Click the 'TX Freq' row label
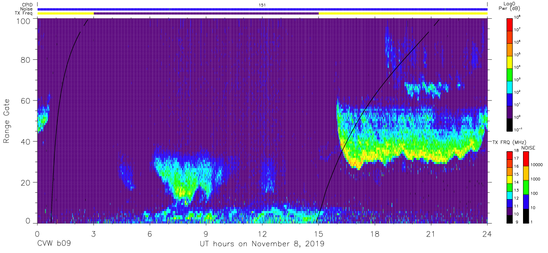The height and width of the screenshot is (253, 548). [24, 13]
